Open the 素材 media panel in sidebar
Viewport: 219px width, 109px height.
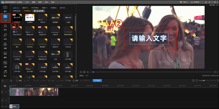5,9
